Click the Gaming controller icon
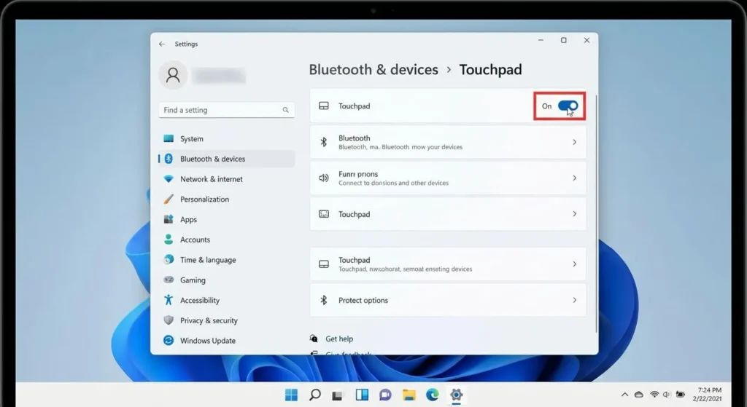The width and height of the screenshot is (747, 407). tap(169, 280)
